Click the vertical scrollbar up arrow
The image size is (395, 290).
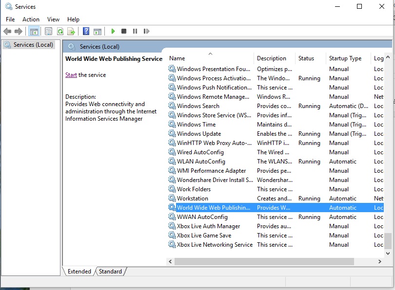[388, 57]
